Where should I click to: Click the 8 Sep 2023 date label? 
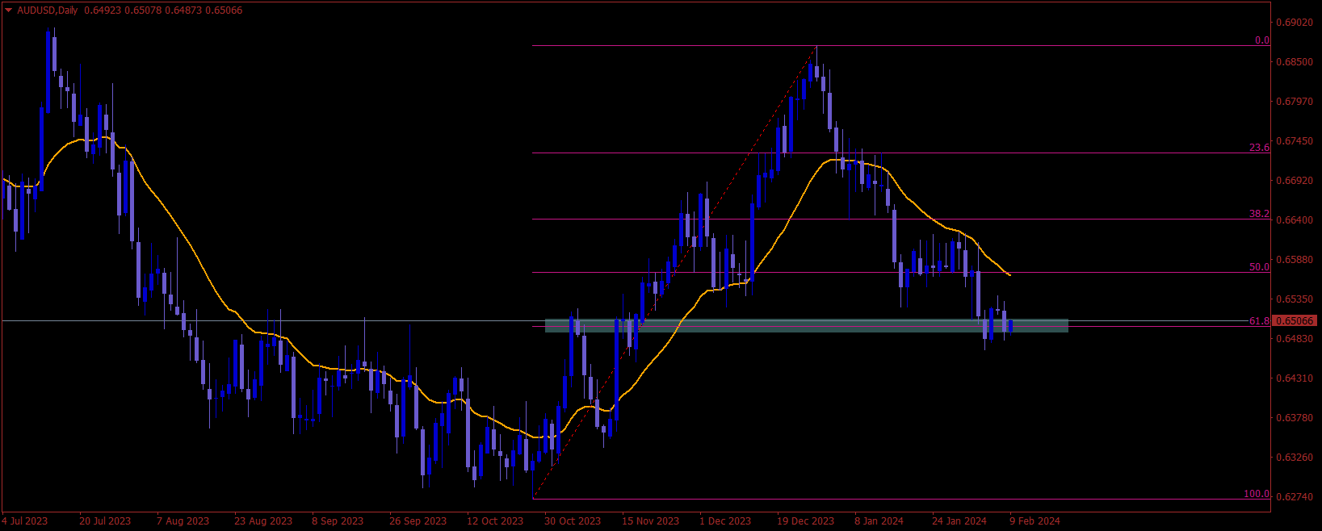coord(338,521)
